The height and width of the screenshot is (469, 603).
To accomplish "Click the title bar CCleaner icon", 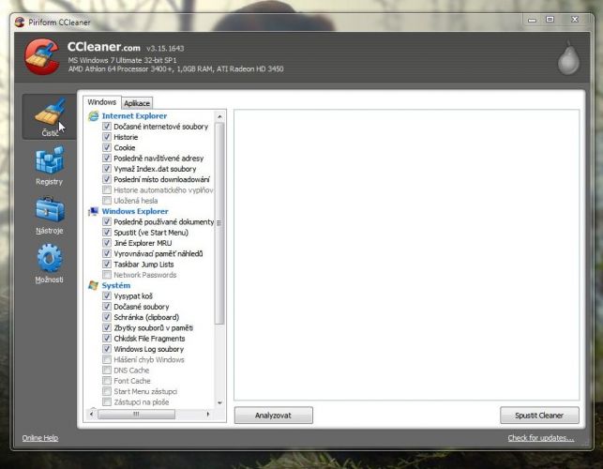I will 20,23.
